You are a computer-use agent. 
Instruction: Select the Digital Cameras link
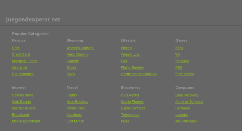133,108
